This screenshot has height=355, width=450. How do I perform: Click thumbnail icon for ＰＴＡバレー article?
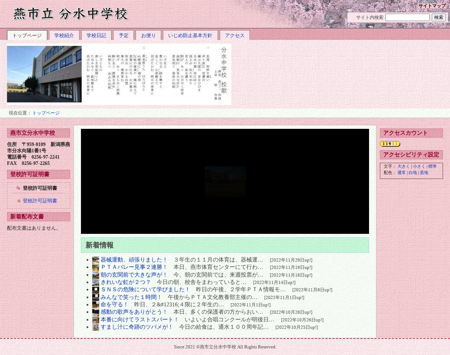96,267
